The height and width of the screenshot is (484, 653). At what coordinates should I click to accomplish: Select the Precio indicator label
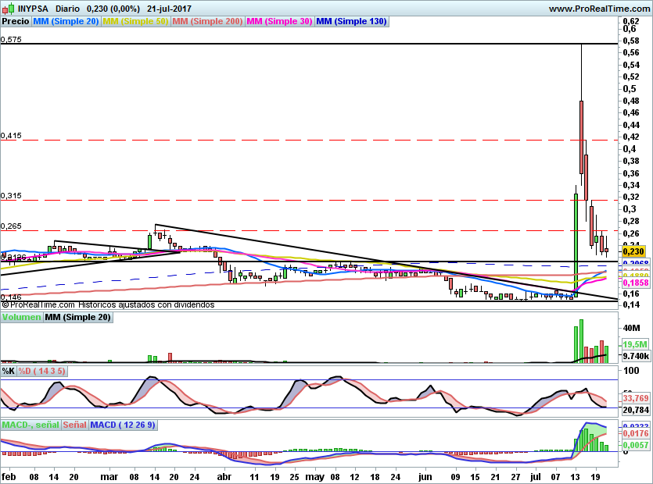point(15,22)
